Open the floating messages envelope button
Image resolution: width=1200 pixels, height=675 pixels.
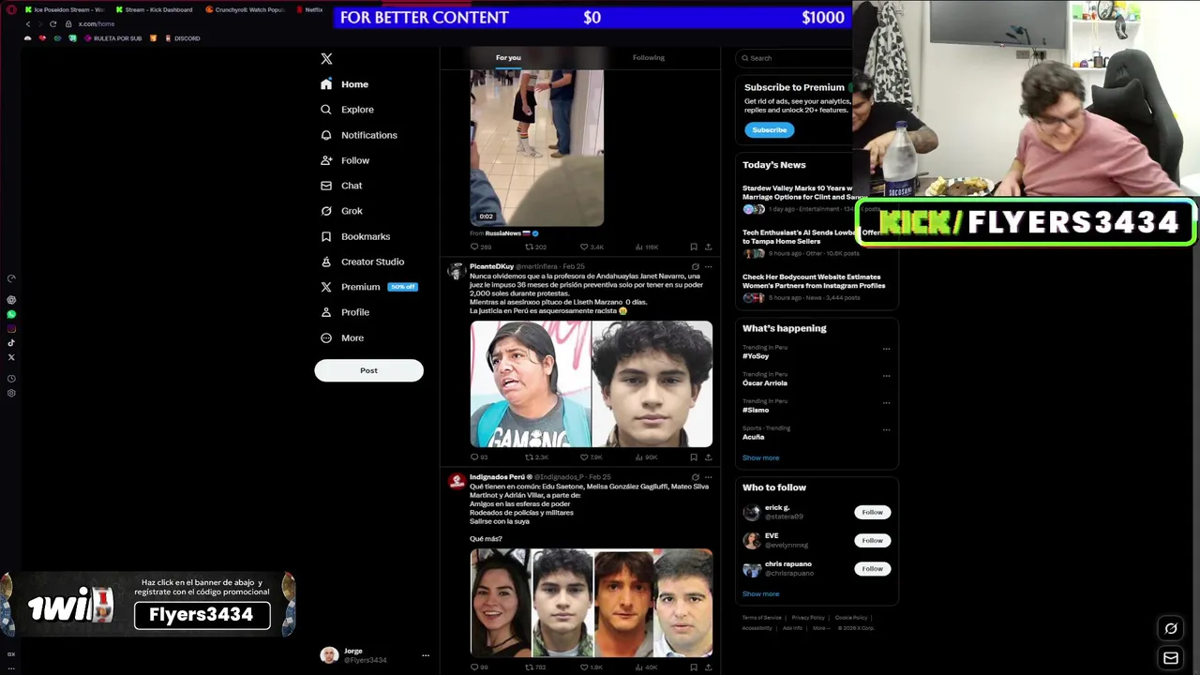pos(1171,658)
